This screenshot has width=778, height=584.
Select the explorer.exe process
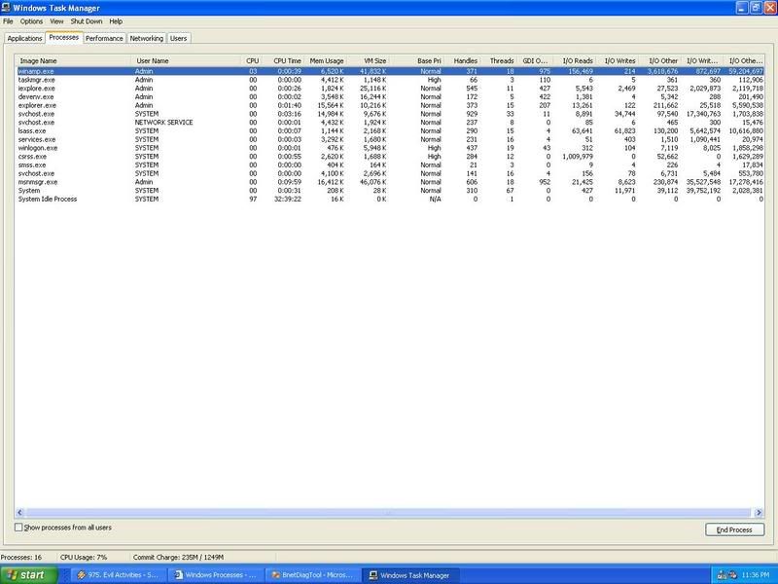click(x=390, y=105)
